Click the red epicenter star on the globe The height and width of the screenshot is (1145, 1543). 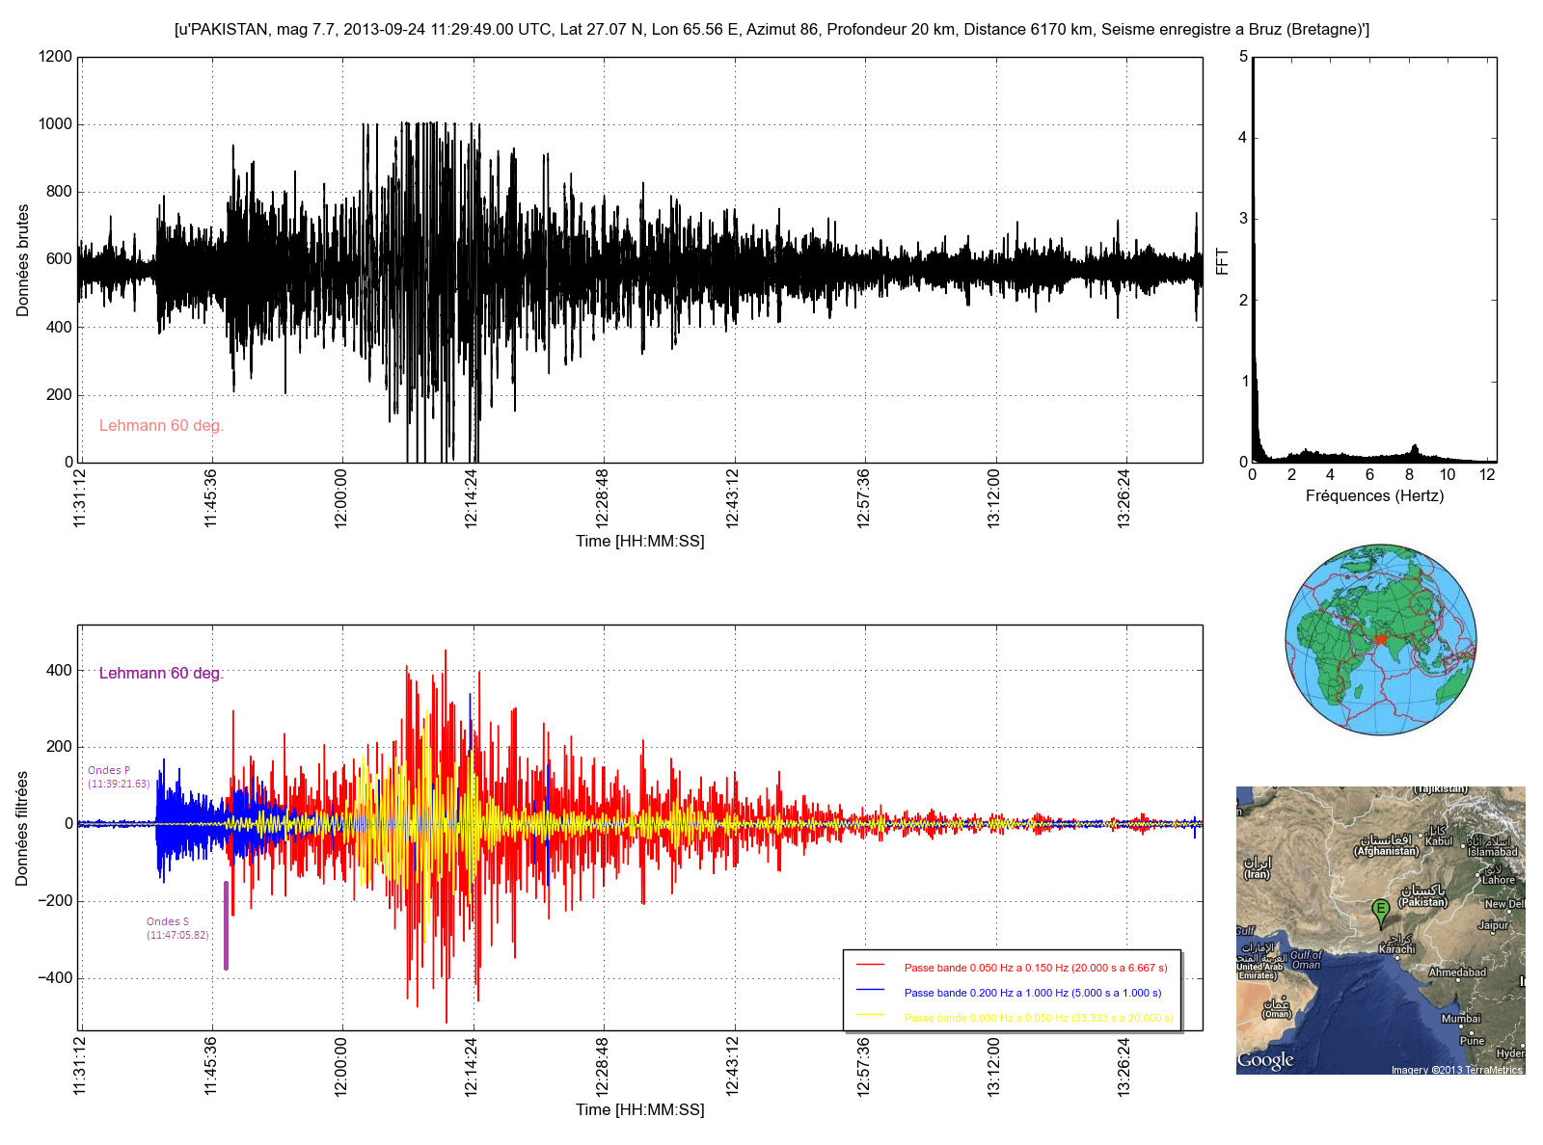(x=1381, y=639)
